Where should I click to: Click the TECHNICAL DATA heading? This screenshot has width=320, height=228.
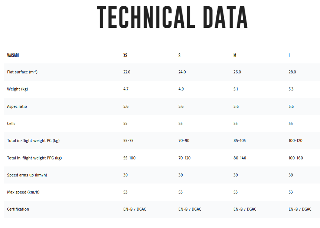[x=172, y=17]
